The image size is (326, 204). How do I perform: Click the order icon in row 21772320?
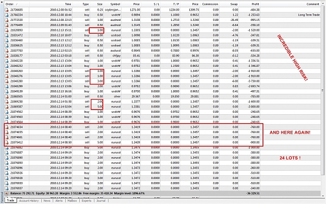pos(7,20)
